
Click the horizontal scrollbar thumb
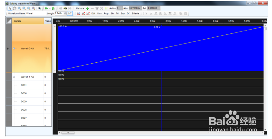[68, 133]
